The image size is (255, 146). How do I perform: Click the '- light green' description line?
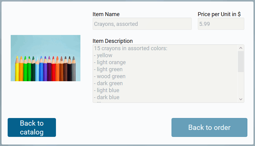[108, 69]
